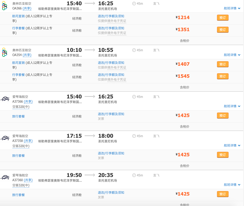Click the clock duration icon on the 10:10 flight

(x=134, y=50)
